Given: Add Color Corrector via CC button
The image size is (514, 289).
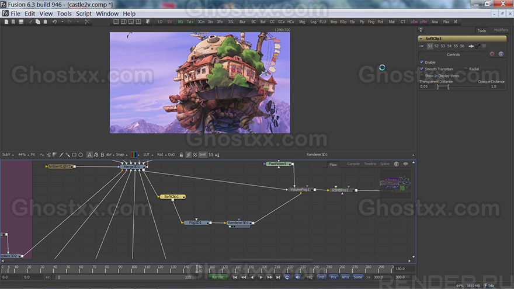Looking at the screenshot, I should 272,22.
